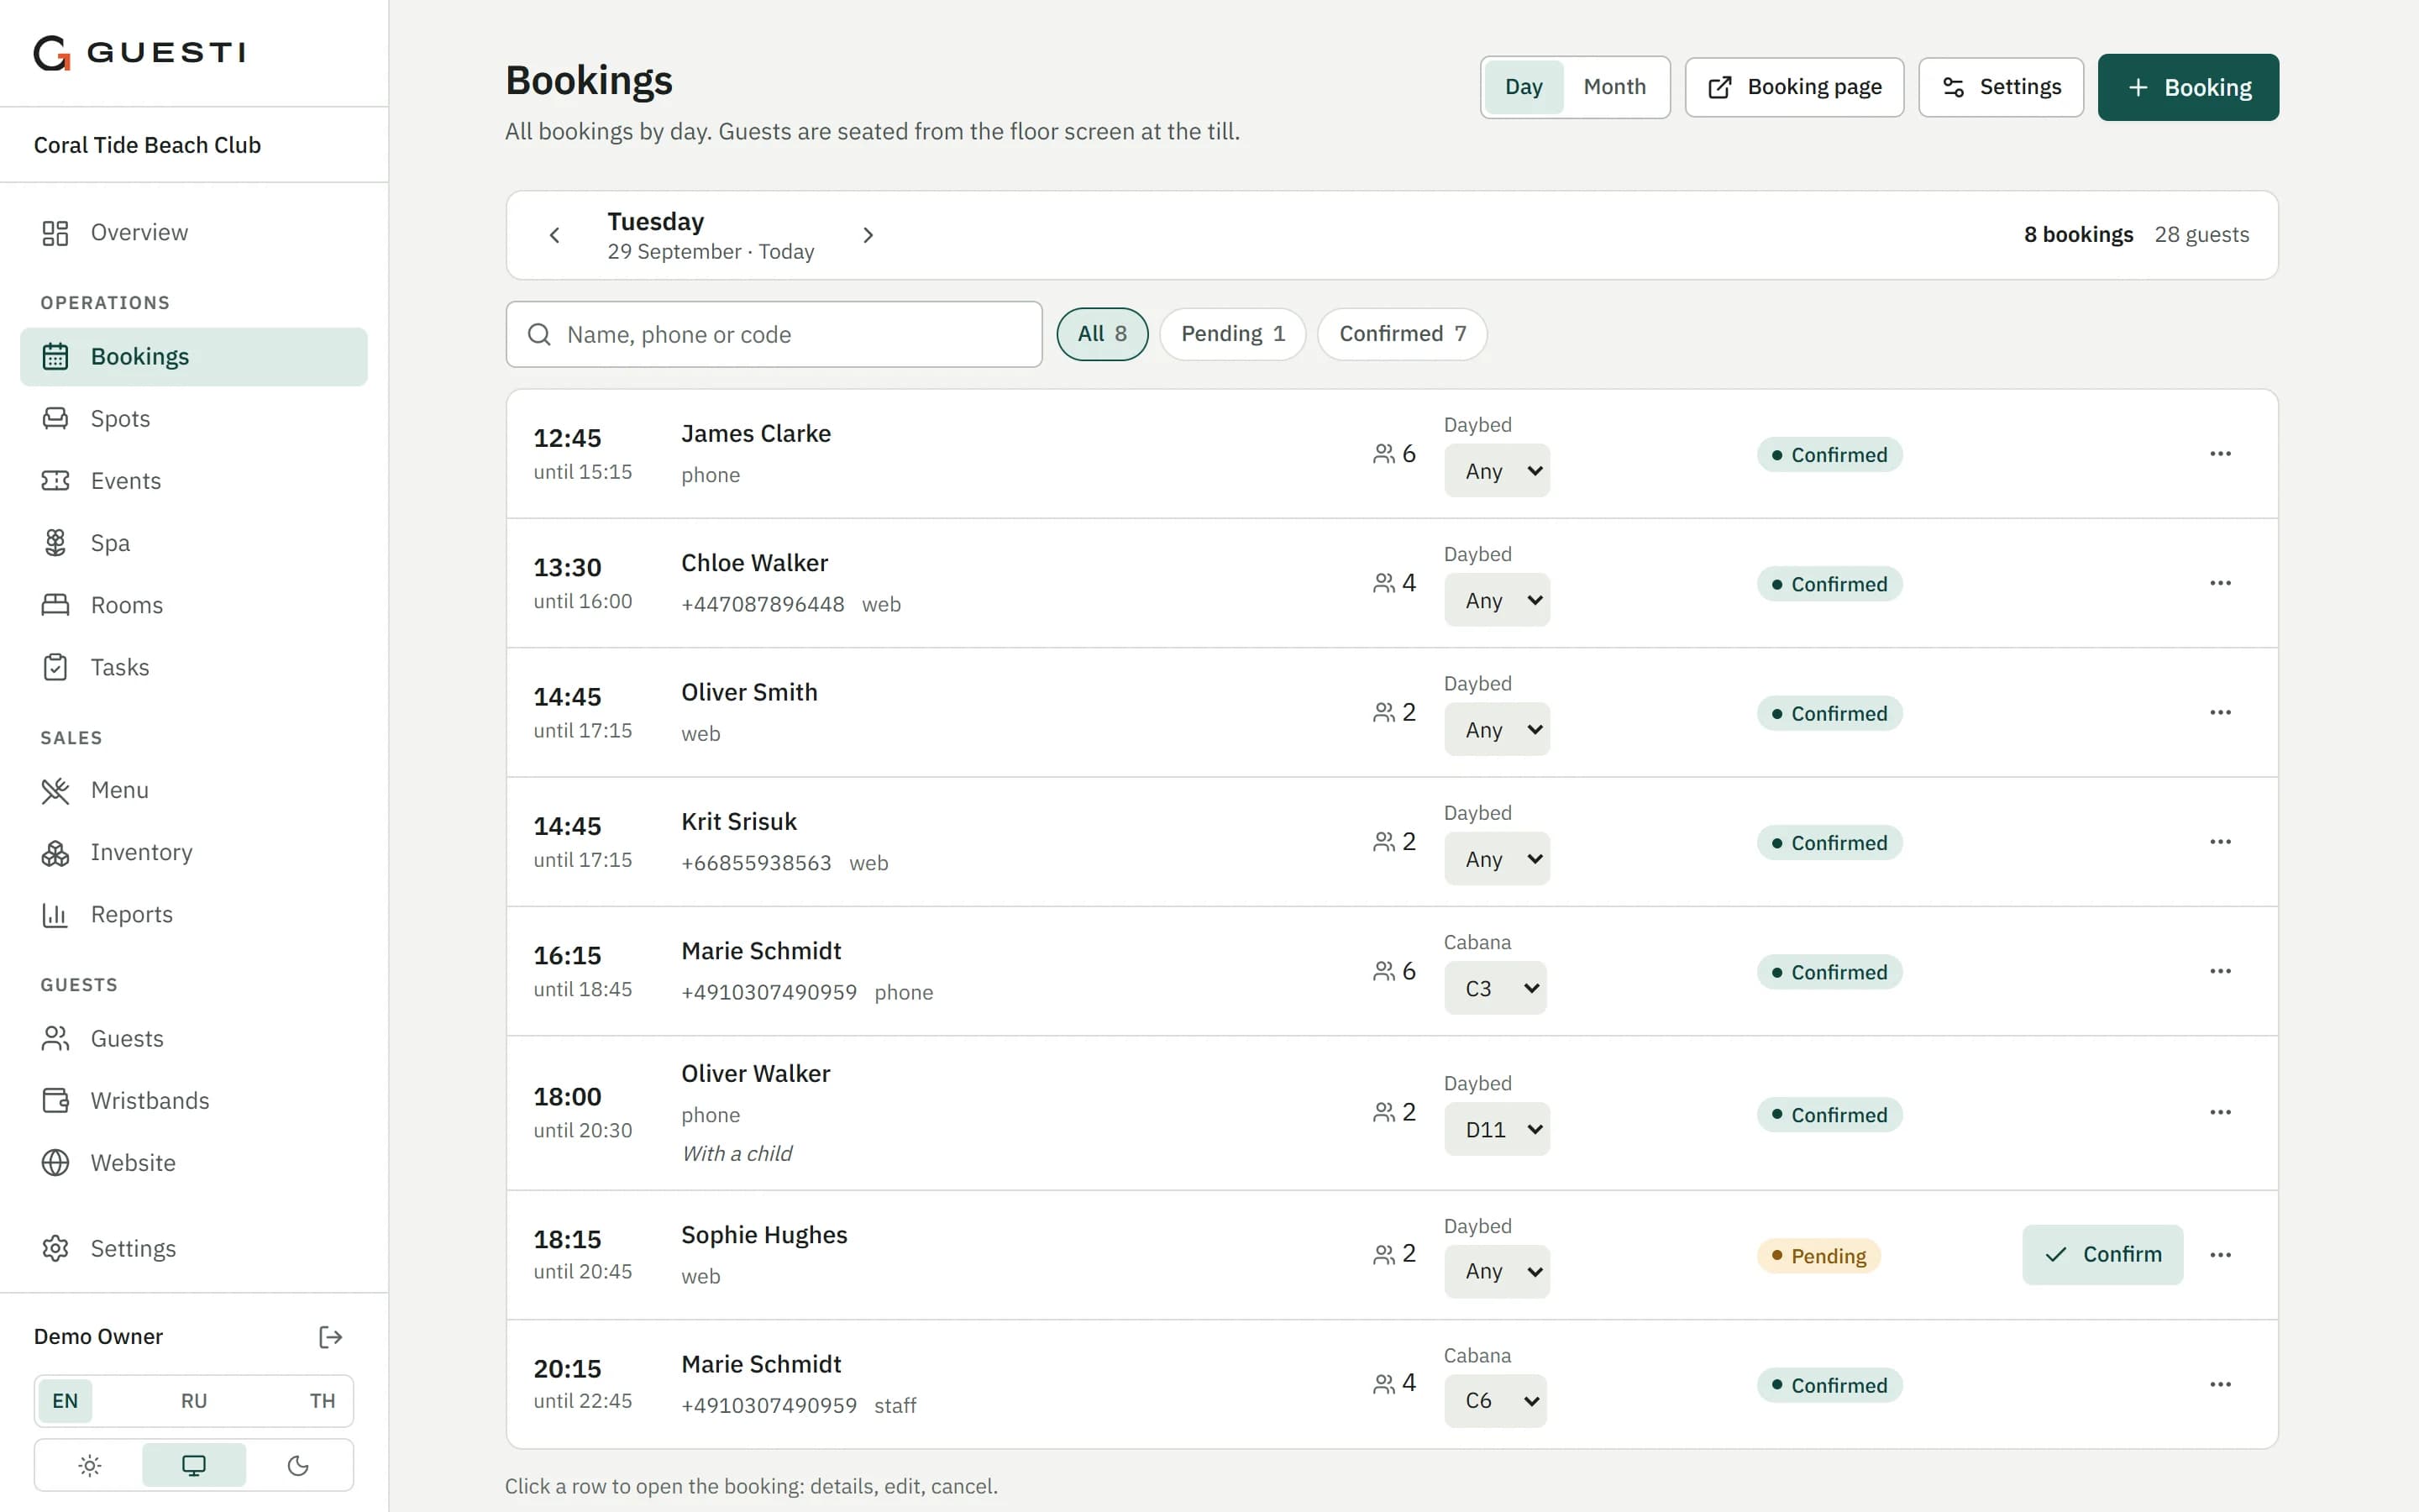Click the Pending status badge

click(x=1818, y=1256)
